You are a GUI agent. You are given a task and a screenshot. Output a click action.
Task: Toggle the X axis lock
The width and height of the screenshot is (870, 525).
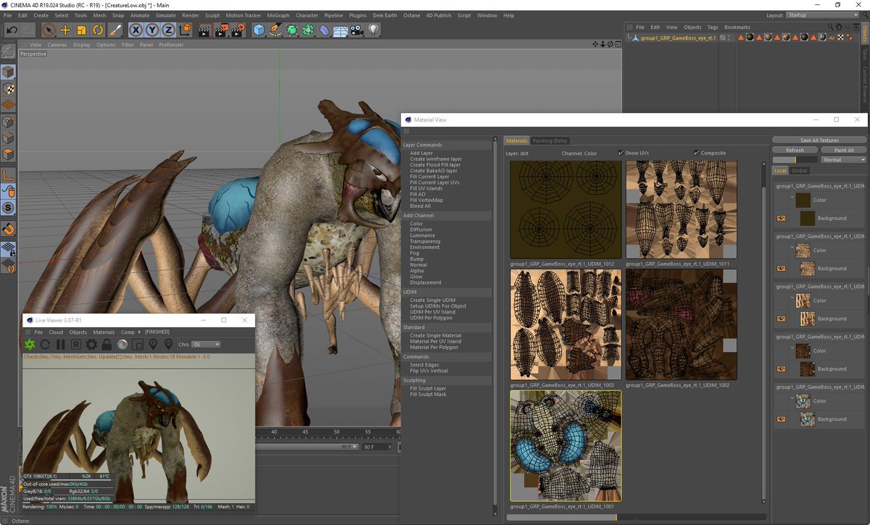pyautogui.click(x=136, y=30)
